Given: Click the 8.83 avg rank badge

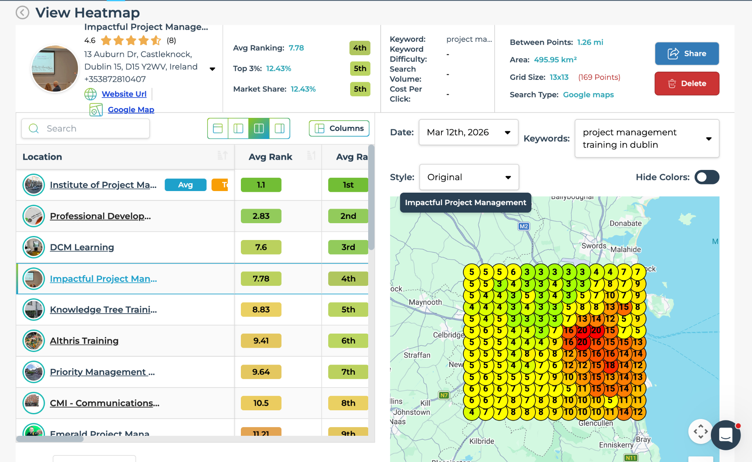Looking at the screenshot, I should 261,310.
